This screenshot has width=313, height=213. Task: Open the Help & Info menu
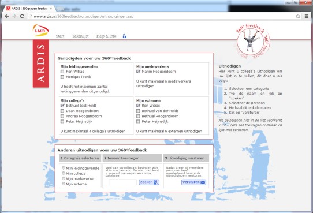coord(106,36)
